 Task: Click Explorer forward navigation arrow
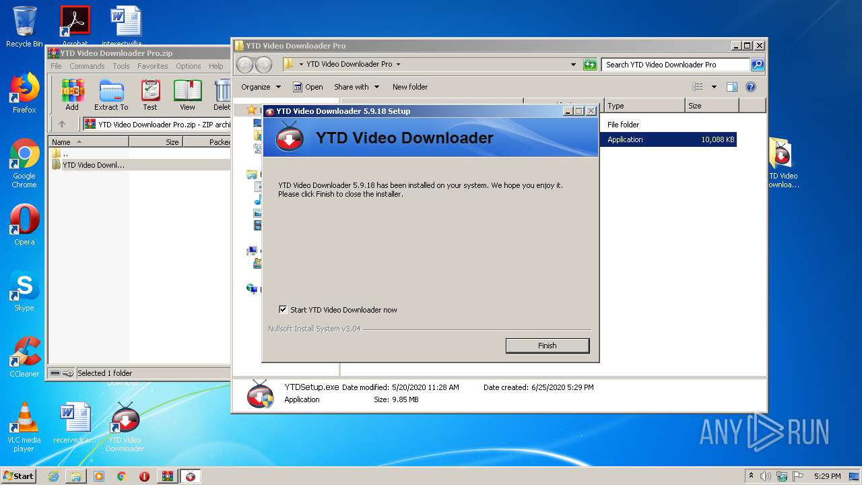[264, 65]
